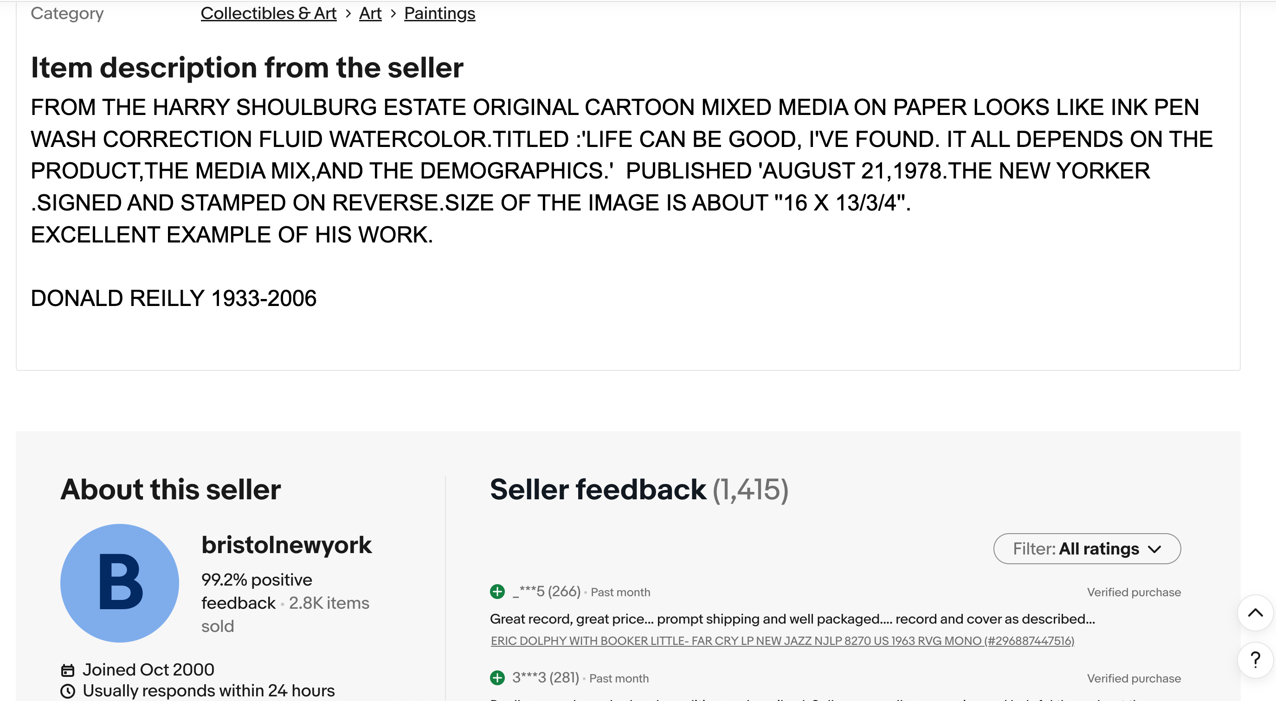Click feedback user 3***3 (281)

click(545, 678)
